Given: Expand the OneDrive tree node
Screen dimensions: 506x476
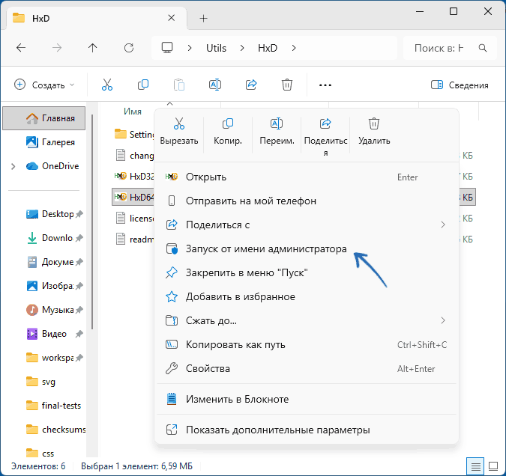Looking at the screenshot, I should (x=13, y=166).
